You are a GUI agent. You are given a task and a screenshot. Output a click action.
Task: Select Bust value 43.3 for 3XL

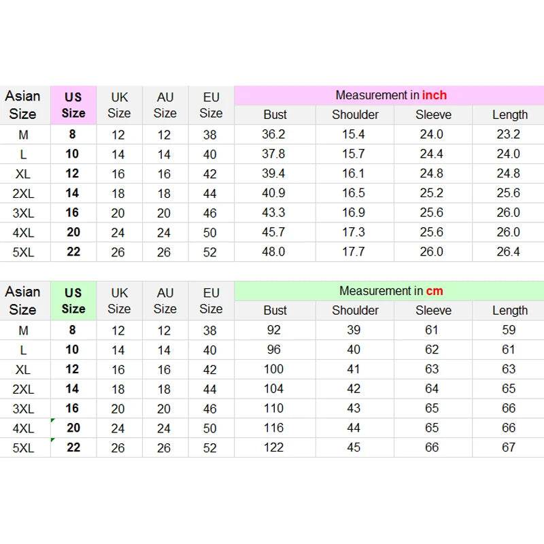pyautogui.click(x=275, y=213)
